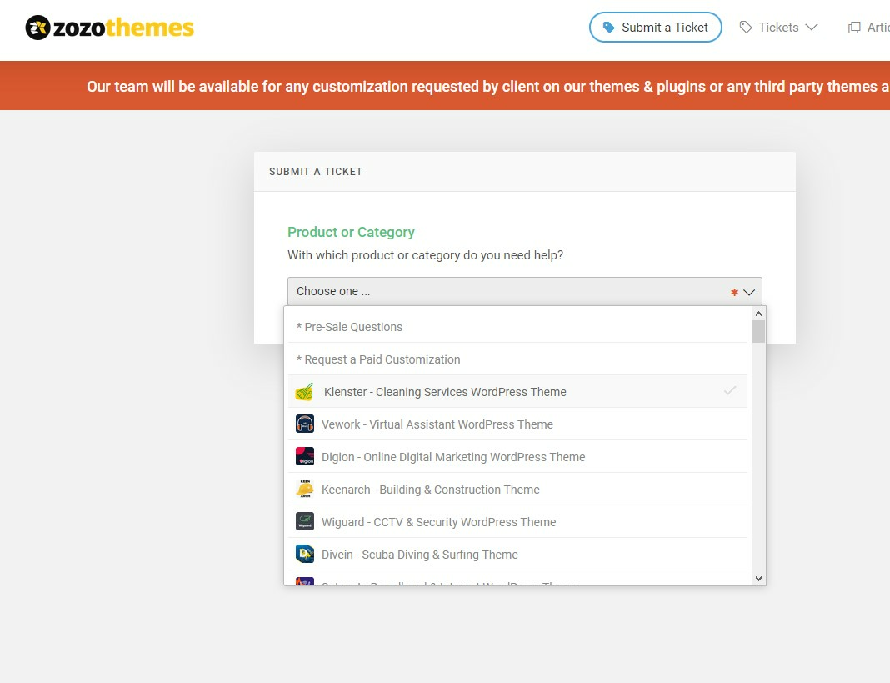
Task: Click the dropdown arrow beside the red asterisk
Action: tap(749, 292)
